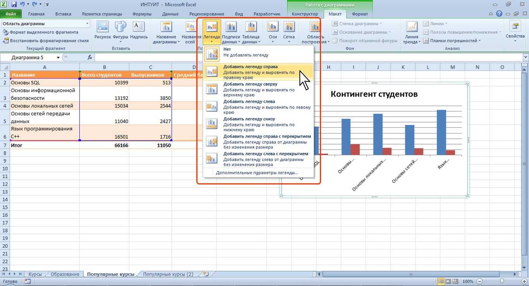Screen dimensions: 529x286
Task: Expand the Name Box dropdown arrow
Action: click(x=58, y=57)
